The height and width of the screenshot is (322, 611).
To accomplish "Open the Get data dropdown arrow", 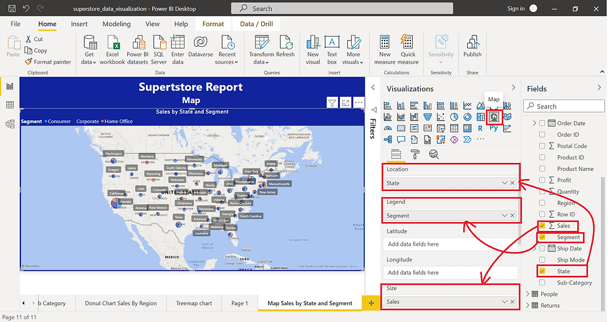I will tap(94, 62).
